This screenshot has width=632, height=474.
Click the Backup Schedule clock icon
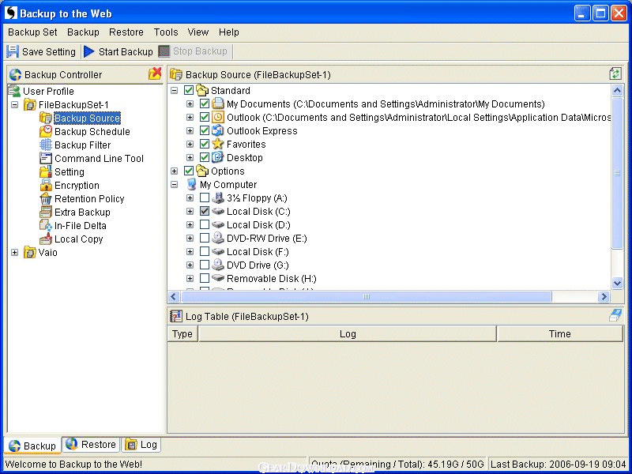[46, 131]
